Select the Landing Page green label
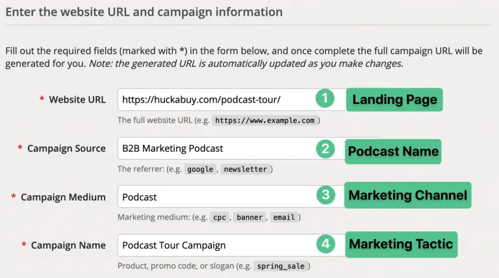 click(394, 99)
